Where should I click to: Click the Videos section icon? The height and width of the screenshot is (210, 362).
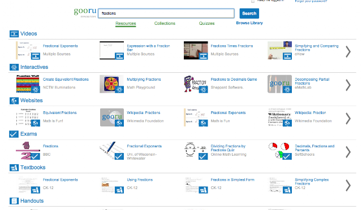pos(14,34)
